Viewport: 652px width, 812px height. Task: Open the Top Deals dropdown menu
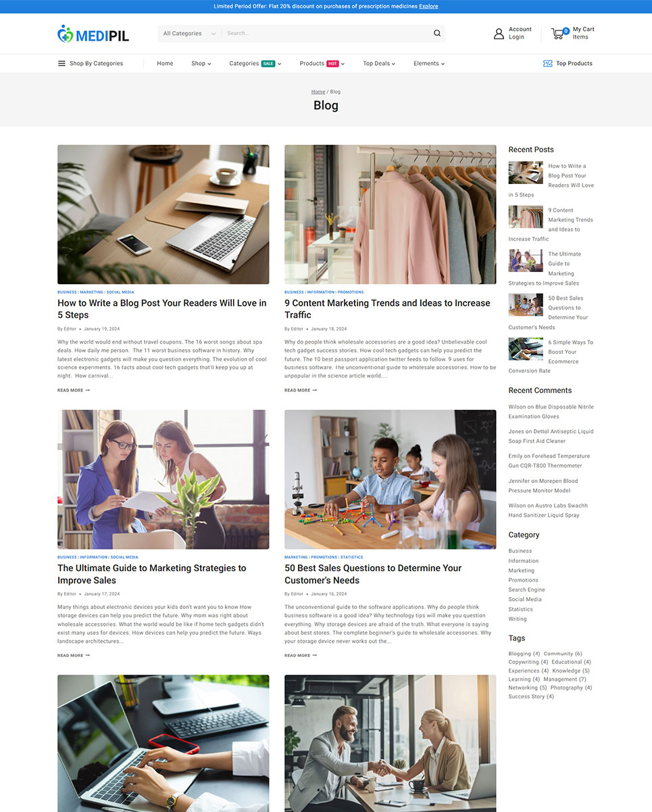click(x=379, y=64)
